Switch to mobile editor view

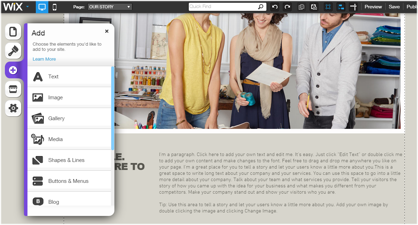click(x=55, y=7)
